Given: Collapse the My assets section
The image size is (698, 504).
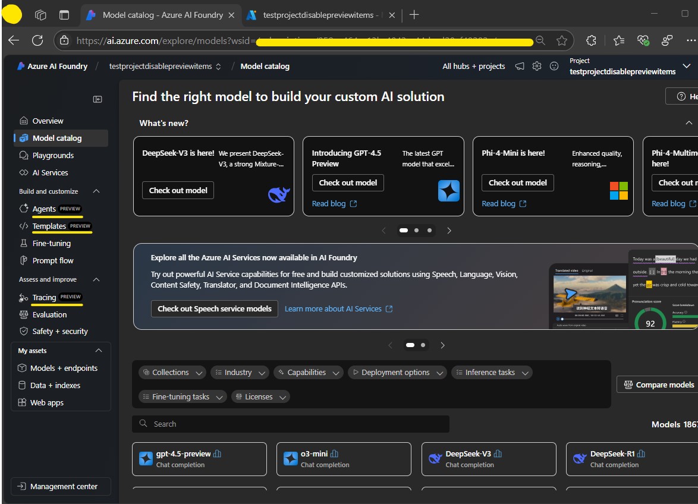Looking at the screenshot, I should point(99,351).
